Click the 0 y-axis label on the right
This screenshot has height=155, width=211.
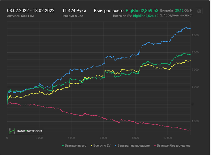point(192,104)
